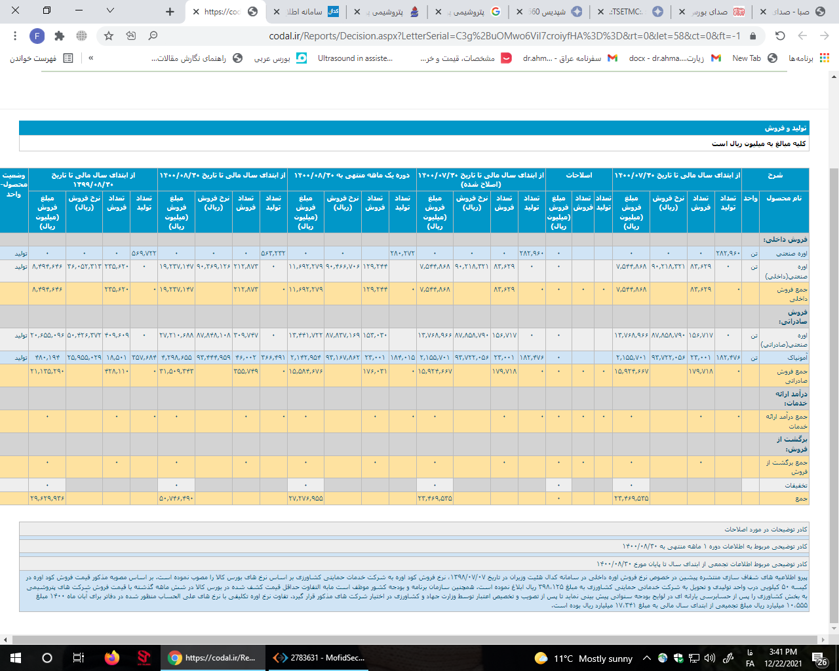Image resolution: width=839 pixels, height=671 pixels.
Task: Click the total cell '۲۷,۲۷۶,۹۵۵'
Action: coord(305,499)
